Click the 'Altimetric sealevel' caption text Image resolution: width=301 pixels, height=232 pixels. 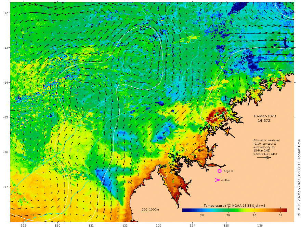tap(266, 140)
